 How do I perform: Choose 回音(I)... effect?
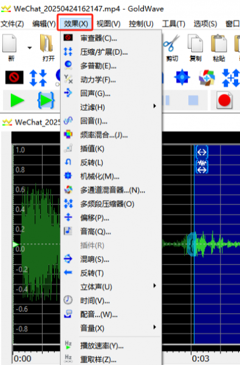111,121
